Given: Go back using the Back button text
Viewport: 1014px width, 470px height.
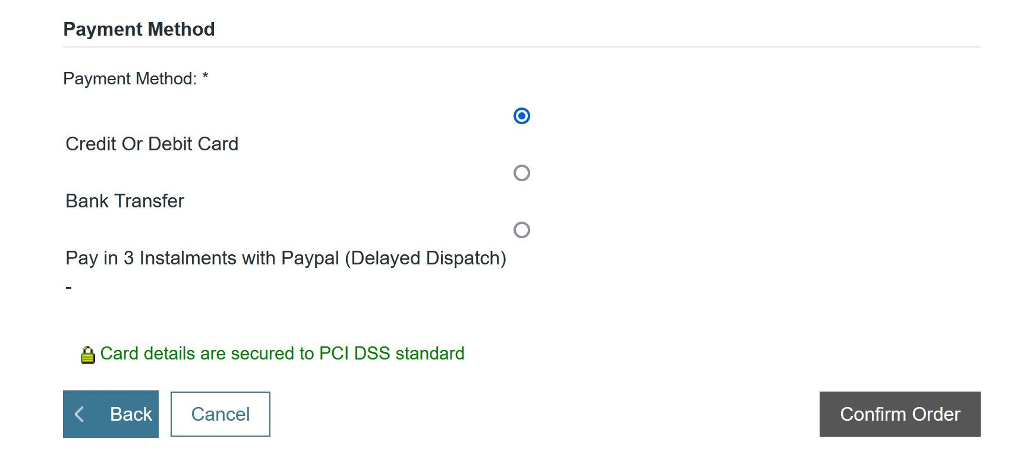Looking at the screenshot, I should pos(131,414).
